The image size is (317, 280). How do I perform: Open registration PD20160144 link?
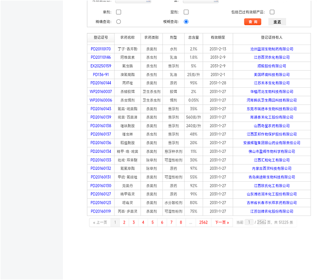coord(101,83)
